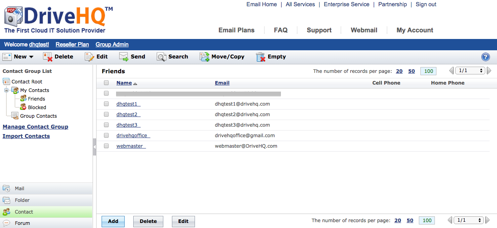Switch to the Mail section tab

20,189
